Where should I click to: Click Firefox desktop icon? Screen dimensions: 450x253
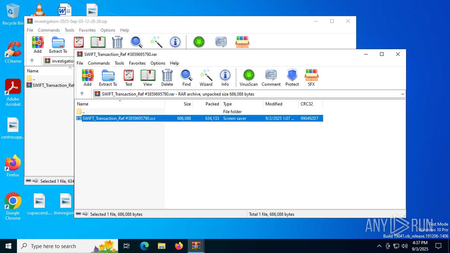tap(13, 166)
